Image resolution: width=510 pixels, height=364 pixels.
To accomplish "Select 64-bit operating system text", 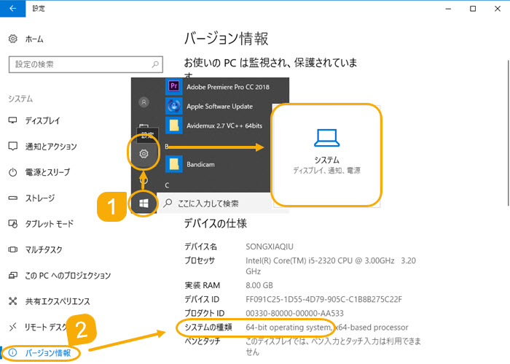I will click(x=289, y=328).
